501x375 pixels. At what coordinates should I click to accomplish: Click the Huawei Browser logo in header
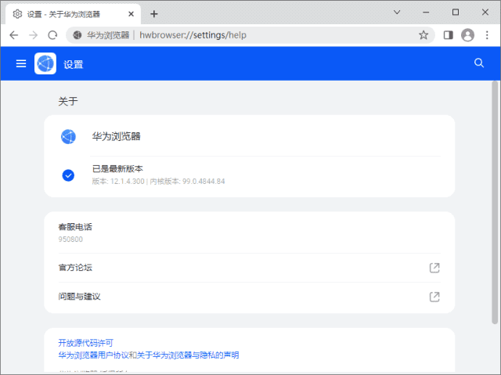pos(45,63)
